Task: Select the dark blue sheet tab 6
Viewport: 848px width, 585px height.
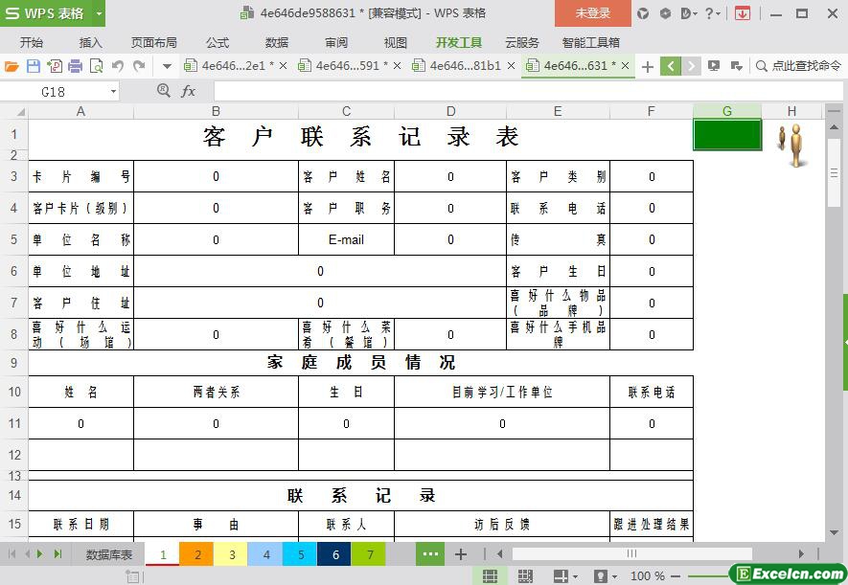Action: click(x=334, y=554)
